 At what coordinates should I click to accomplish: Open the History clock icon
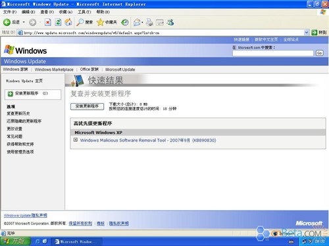coord(125,22)
